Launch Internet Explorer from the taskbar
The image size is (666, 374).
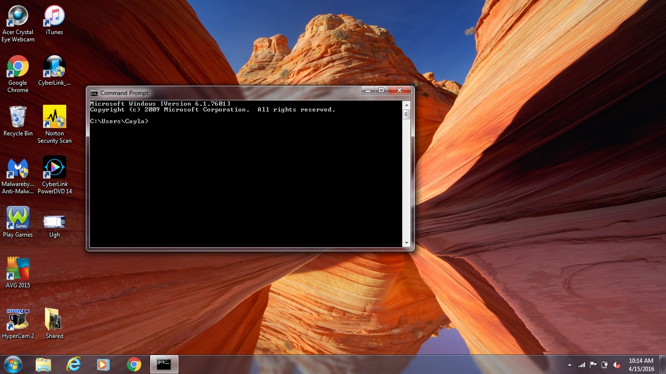click(74, 364)
